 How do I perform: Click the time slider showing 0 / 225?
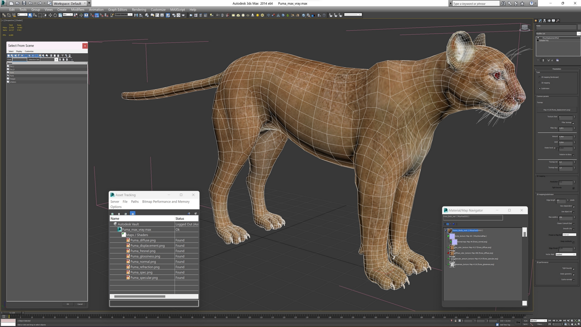[12, 313]
